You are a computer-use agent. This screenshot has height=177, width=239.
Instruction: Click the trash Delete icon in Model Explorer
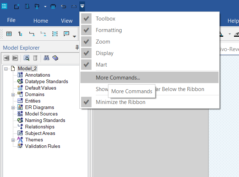click(35, 58)
